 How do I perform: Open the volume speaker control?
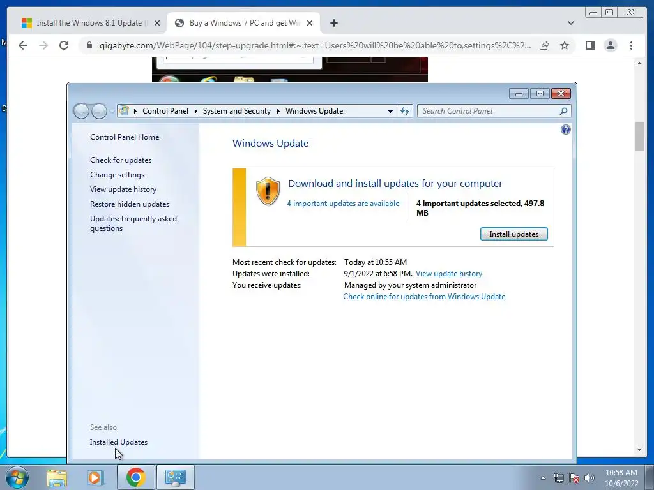[589, 478]
